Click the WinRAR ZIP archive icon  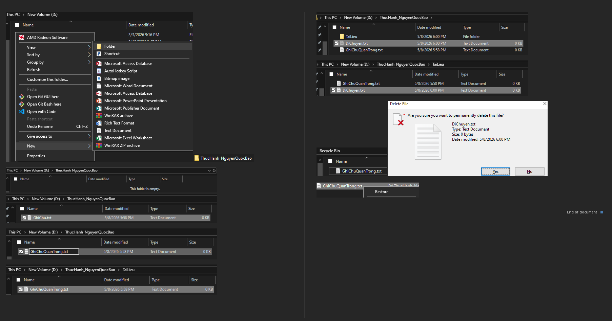pyautogui.click(x=99, y=145)
